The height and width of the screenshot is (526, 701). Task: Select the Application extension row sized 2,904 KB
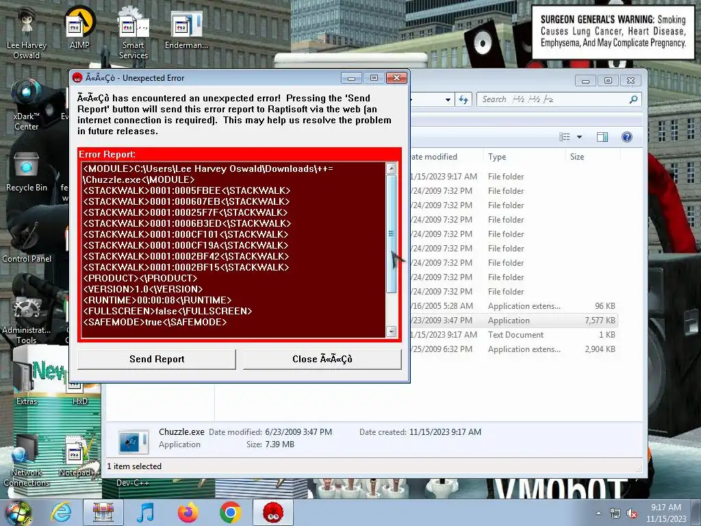coord(514,349)
